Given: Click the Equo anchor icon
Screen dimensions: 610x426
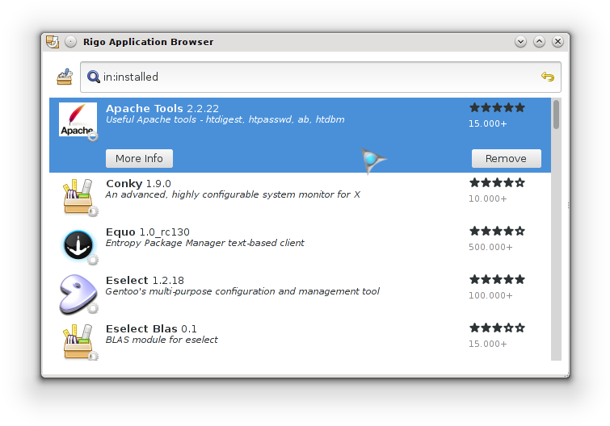Looking at the screenshot, I should [78, 244].
